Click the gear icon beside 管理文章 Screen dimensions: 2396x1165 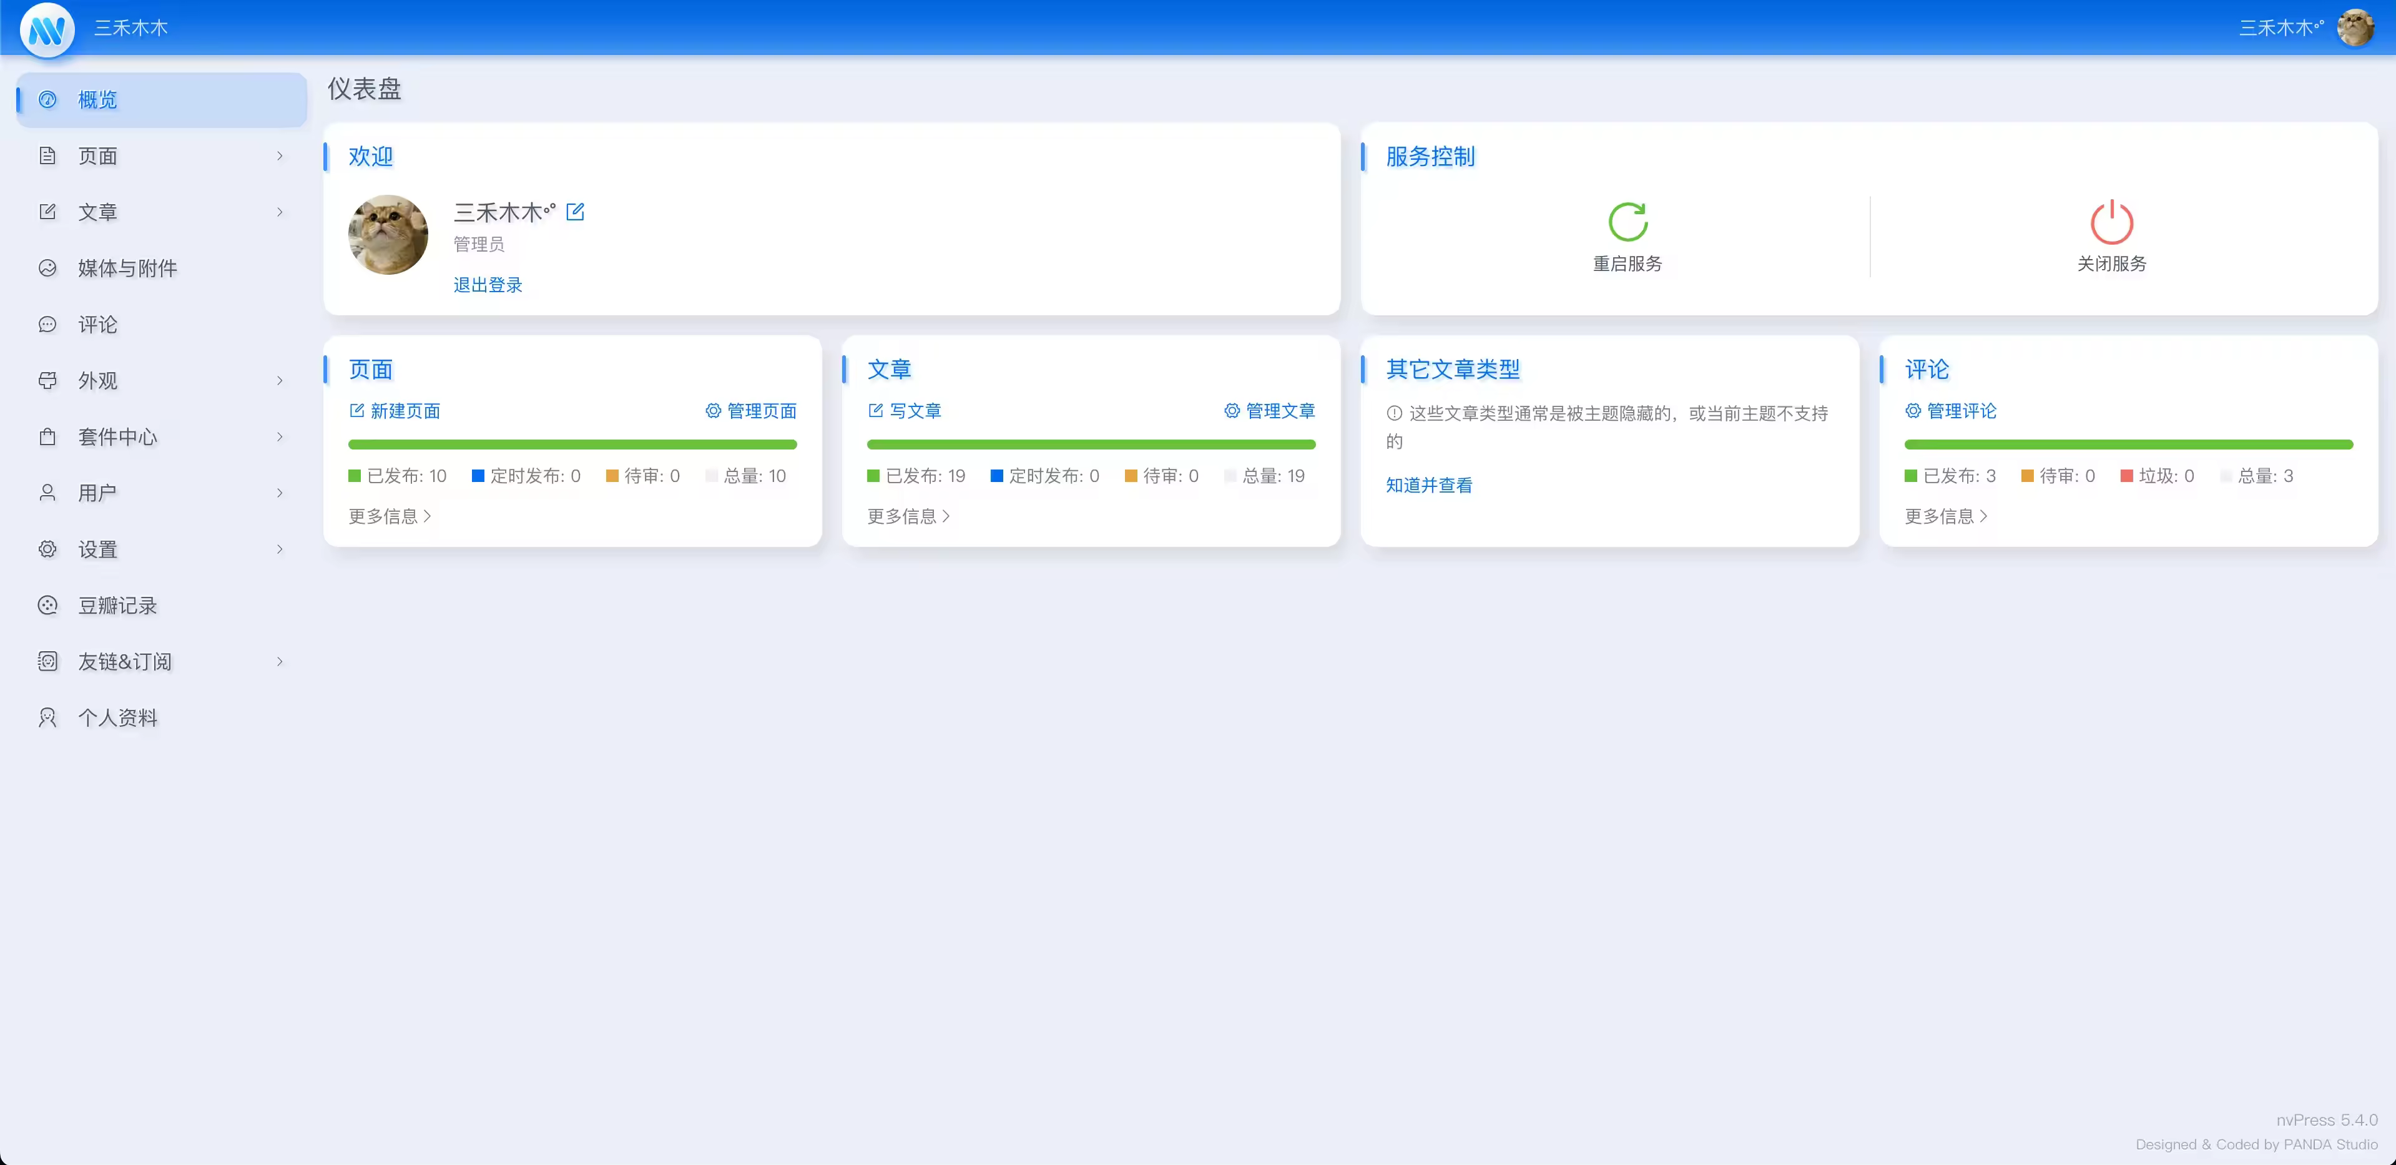(1232, 410)
